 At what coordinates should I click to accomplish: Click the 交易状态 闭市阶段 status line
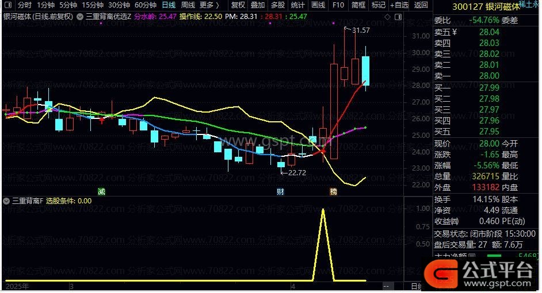coord(484,234)
